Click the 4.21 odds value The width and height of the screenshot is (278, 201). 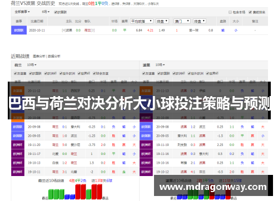(x=150, y=30)
